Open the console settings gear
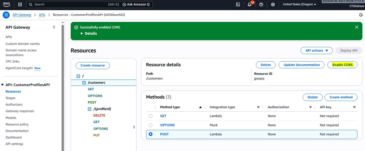This screenshot has height=151, width=365. point(273,4)
